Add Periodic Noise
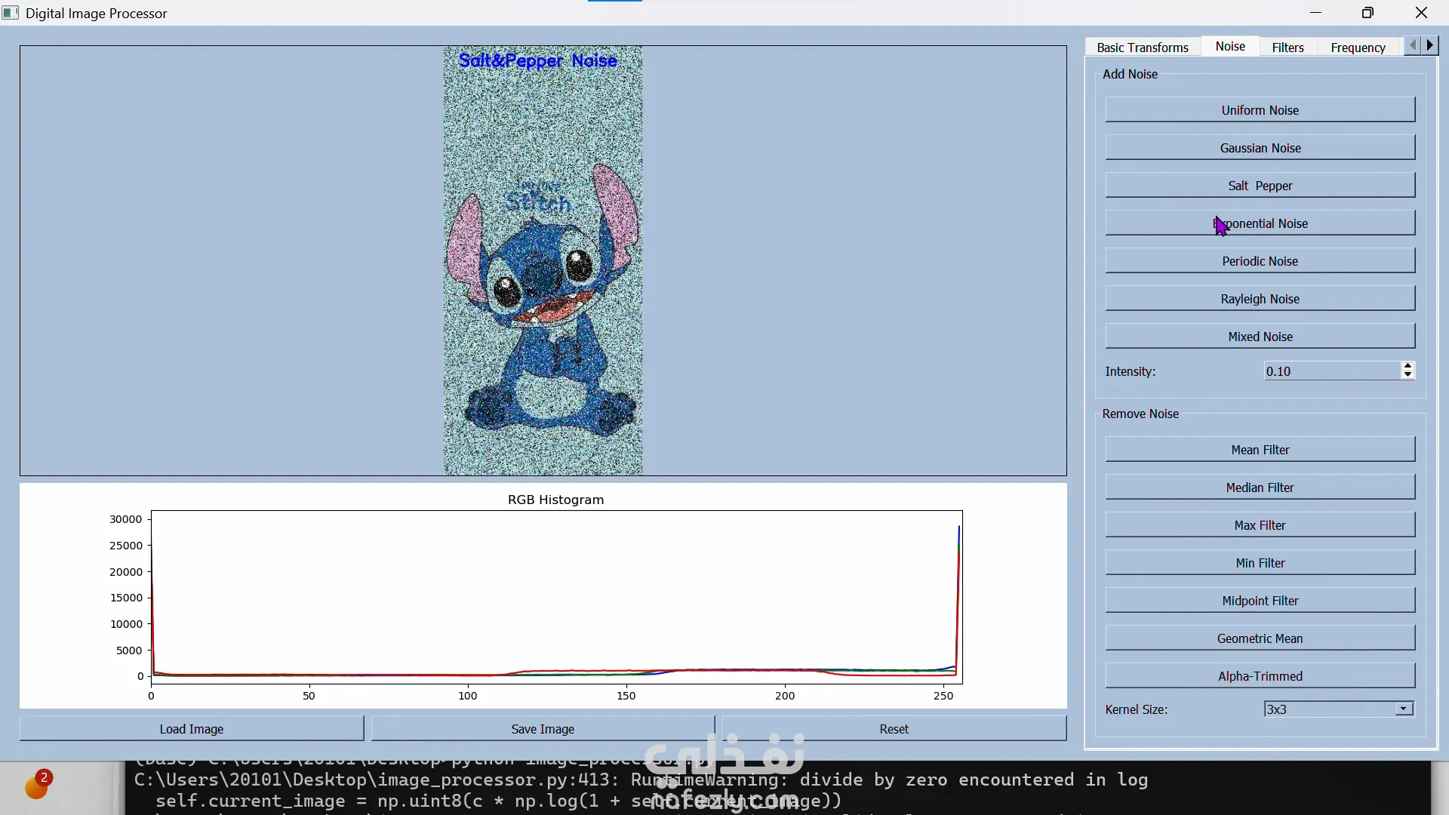Image resolution: width=1449 pixels, height=815 pixels. (x=1260, y=261)
